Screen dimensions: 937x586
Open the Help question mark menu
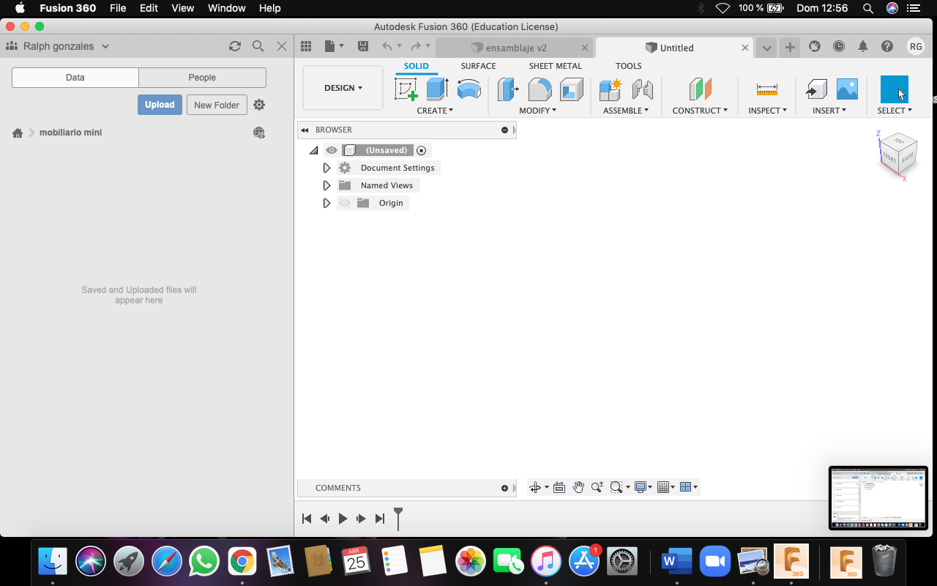pos(887,46)
